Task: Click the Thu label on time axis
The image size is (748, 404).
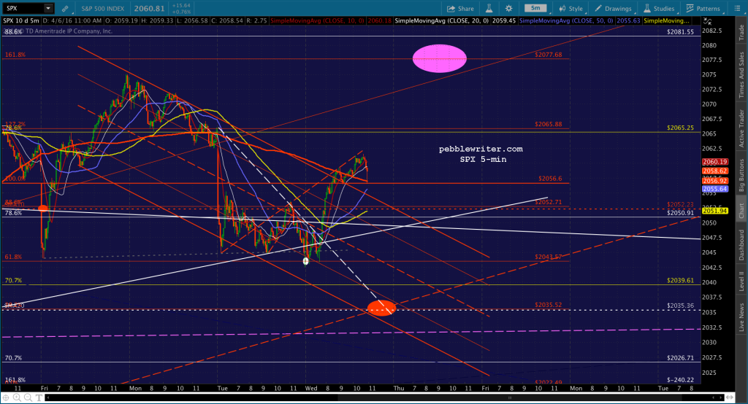Action: tap(399, 388)
